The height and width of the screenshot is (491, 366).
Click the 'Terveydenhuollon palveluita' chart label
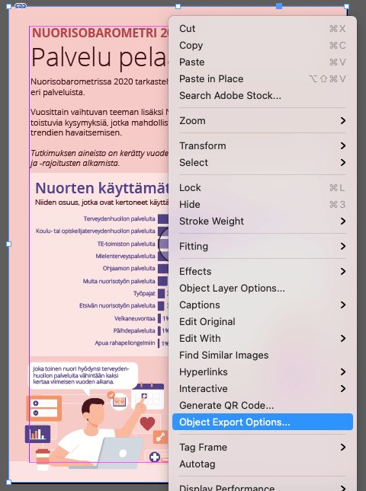click(119, 219)
